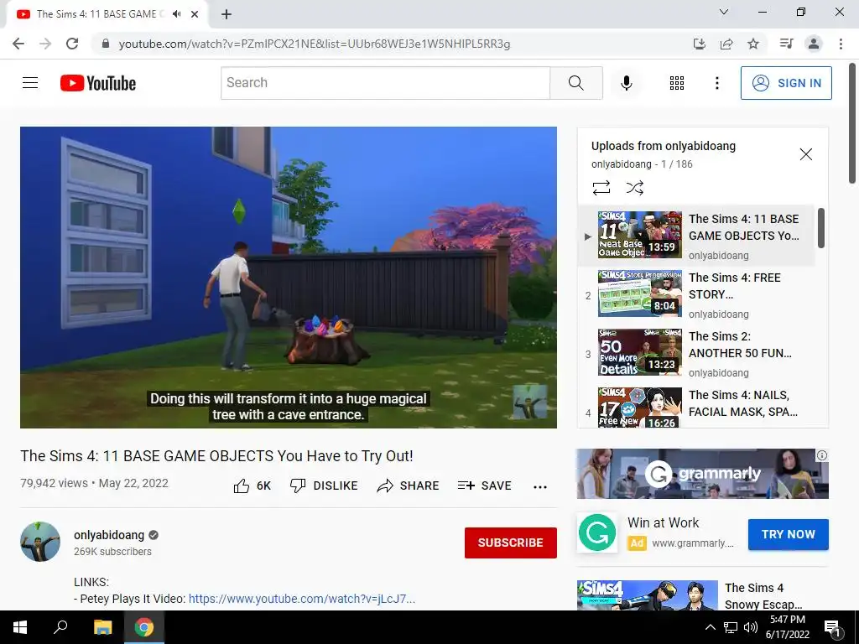This screenshot has width=859, height=644.
Task: Open The Sims 4: NAILS, FACIAL MASK video
Action: tap(695, 408)
